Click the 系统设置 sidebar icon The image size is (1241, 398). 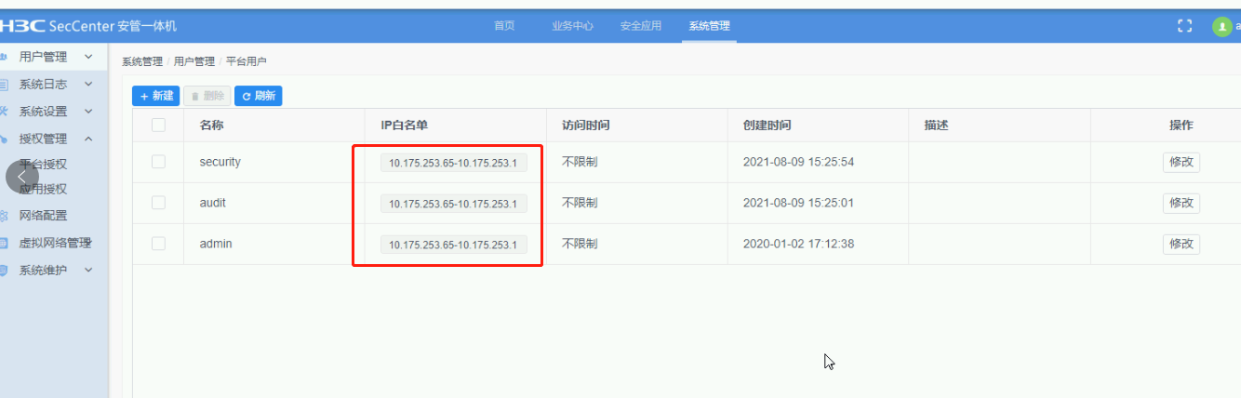coord(4,112)
